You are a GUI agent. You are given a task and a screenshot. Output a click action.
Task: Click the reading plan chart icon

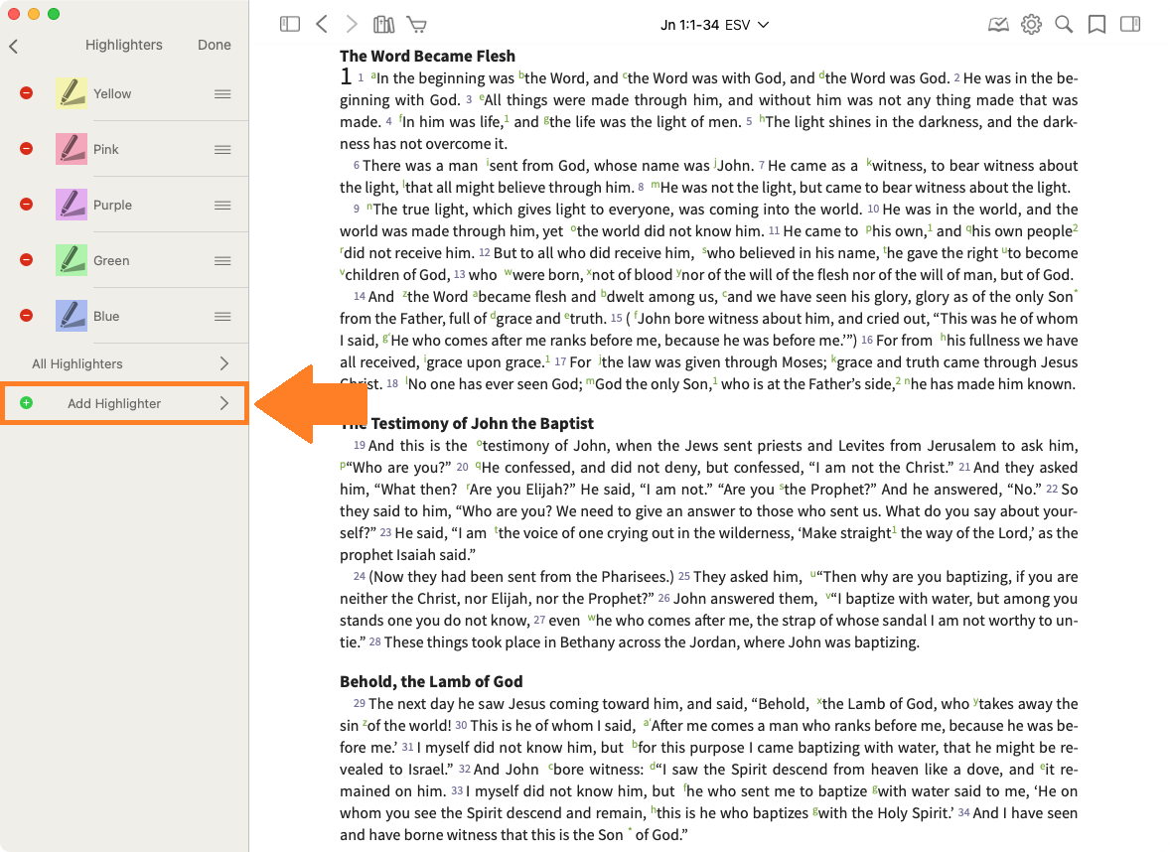point(998,25)
